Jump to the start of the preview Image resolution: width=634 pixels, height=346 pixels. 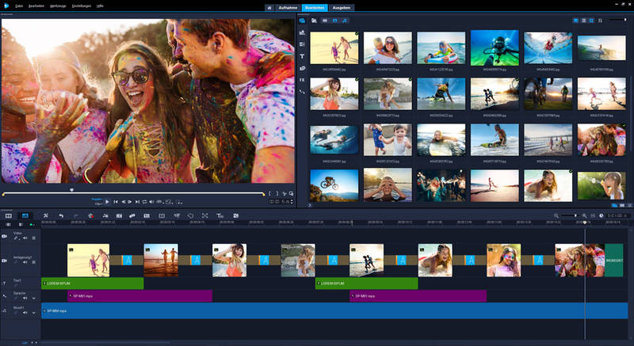point(116,202)
